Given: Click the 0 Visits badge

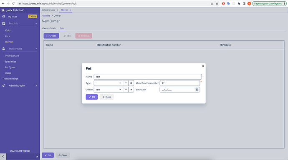Looking at the screenshot, I should [33, 16].
